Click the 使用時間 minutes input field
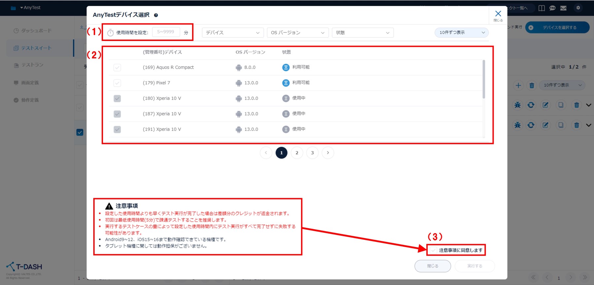Viewport: 594px width, 285px height. coord(166,32)
